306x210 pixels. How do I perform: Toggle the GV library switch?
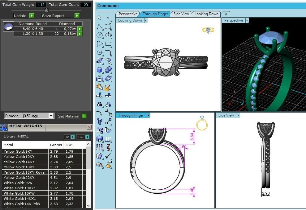72,137
